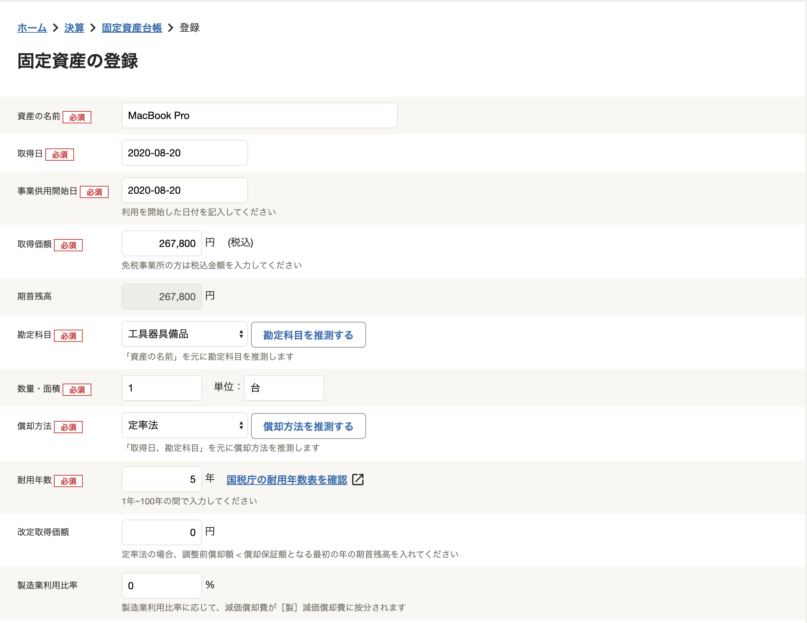
Task: Click the chevron after 固定資産台帳 in breadcrumb
Action: [171, 28]
